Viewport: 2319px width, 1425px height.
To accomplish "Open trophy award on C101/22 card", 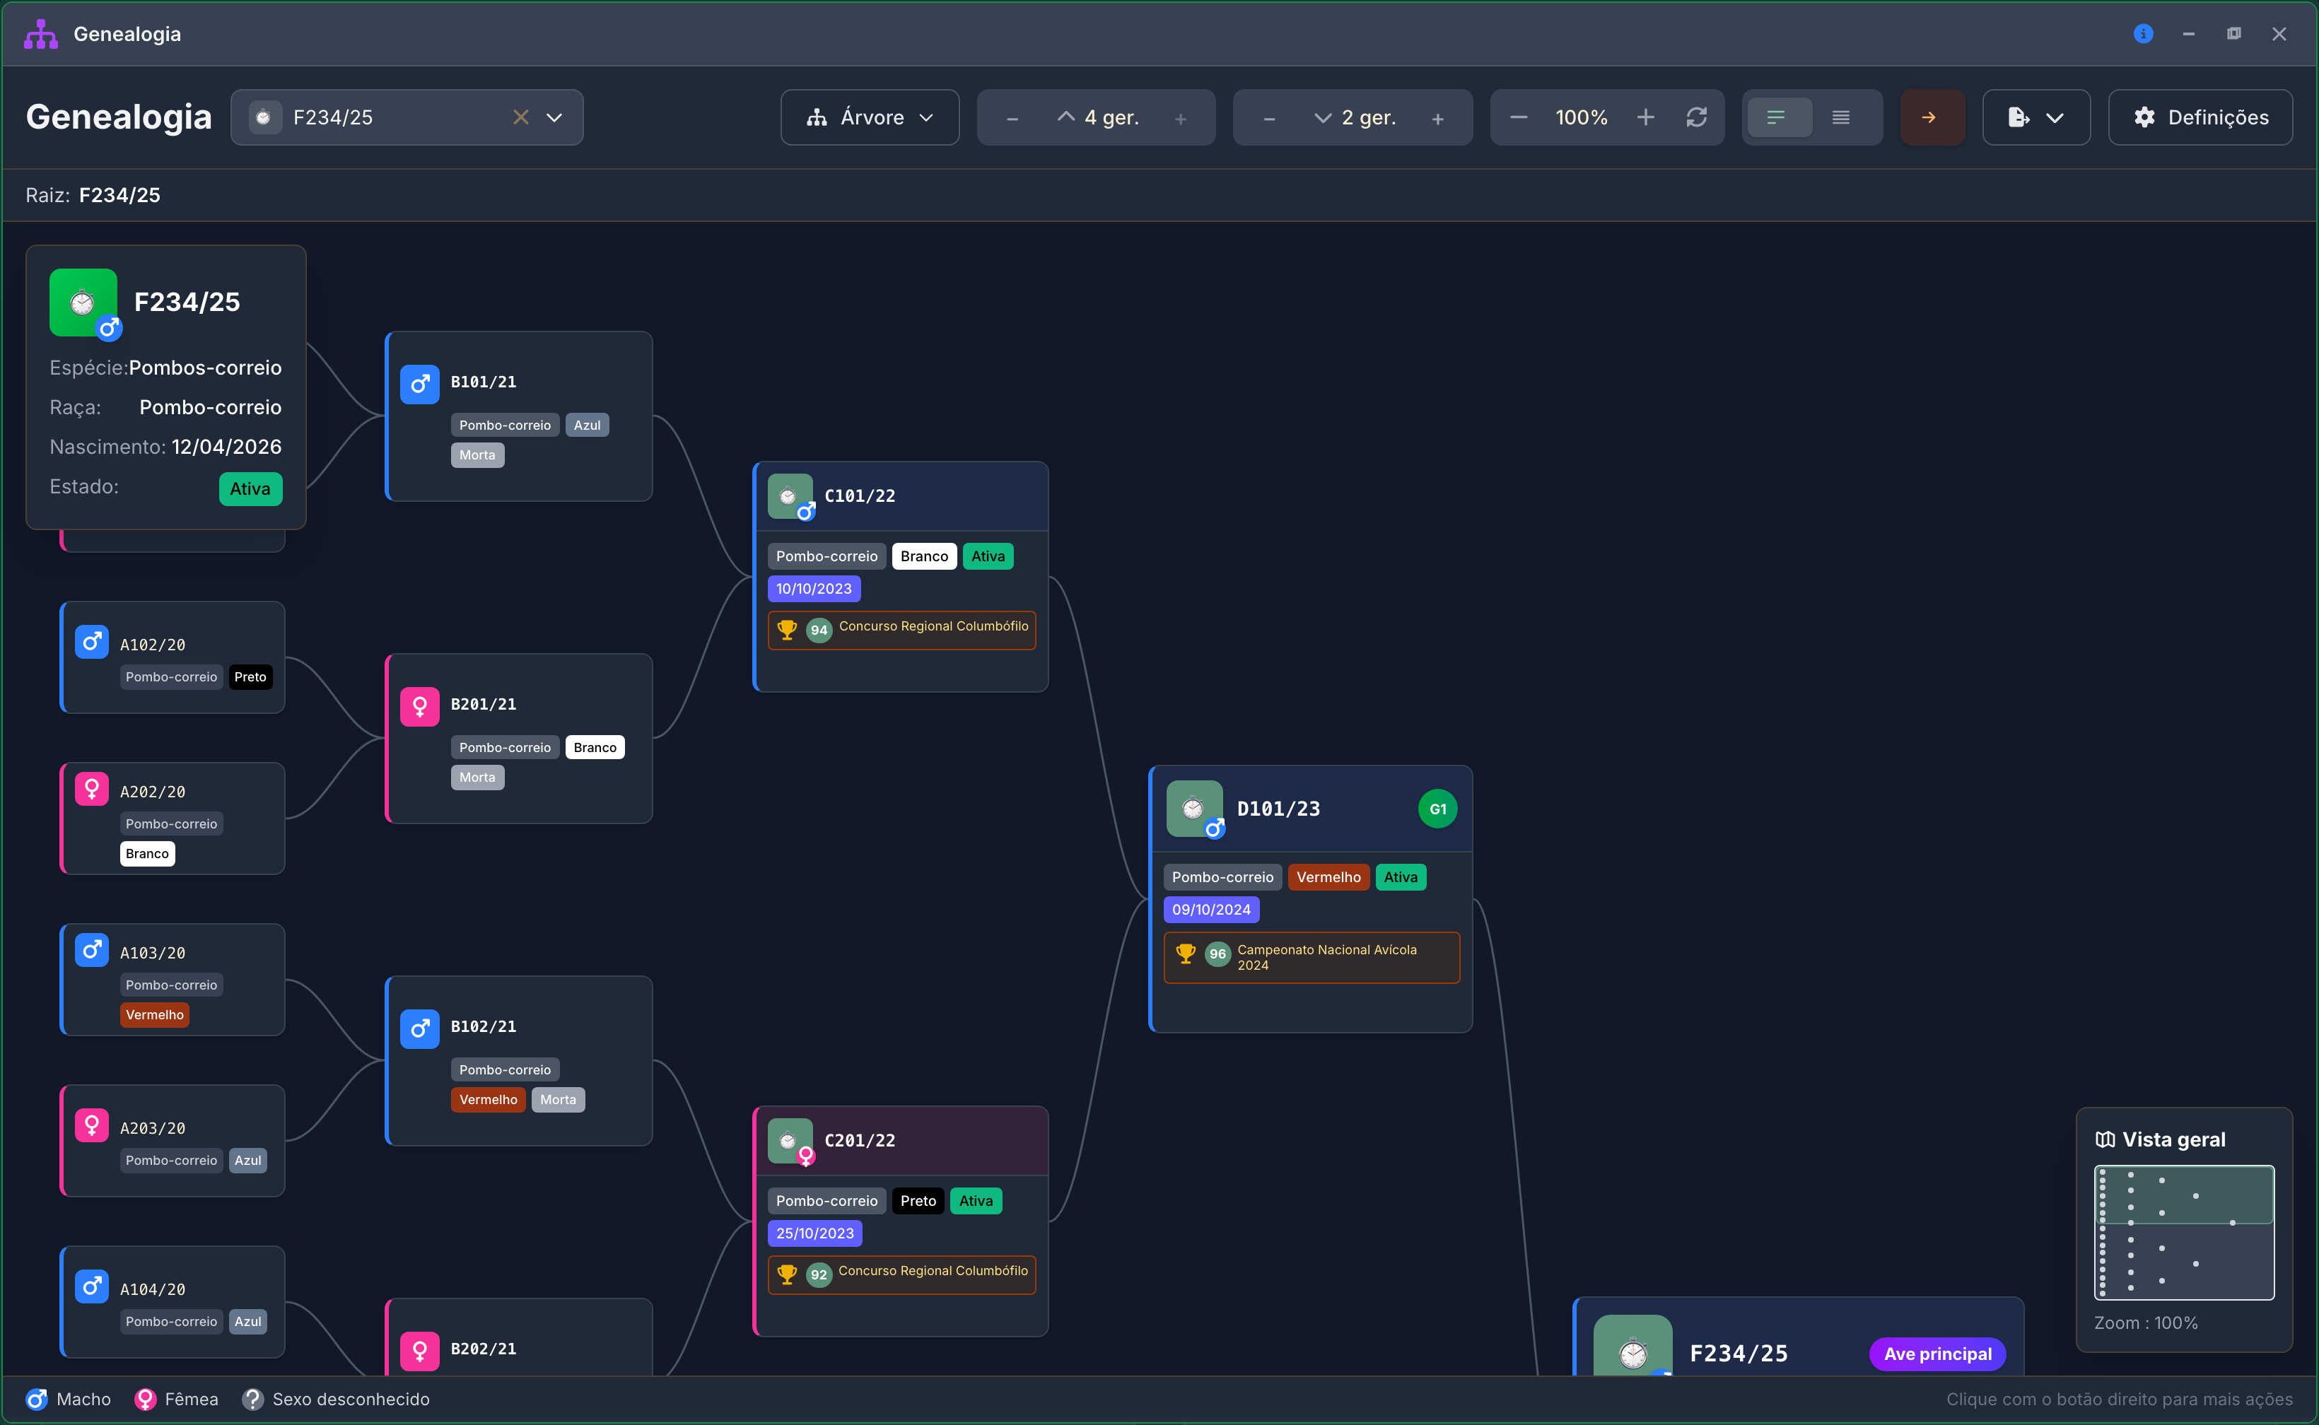I will pos(902,630).
